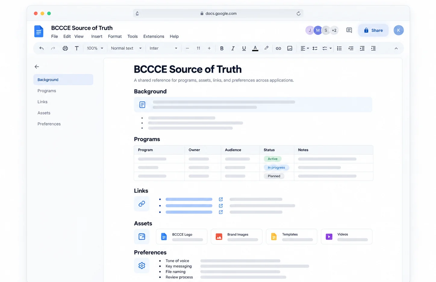Open the Format menu
The height and width of the screenshot is (282, 436).
[115, 36]
